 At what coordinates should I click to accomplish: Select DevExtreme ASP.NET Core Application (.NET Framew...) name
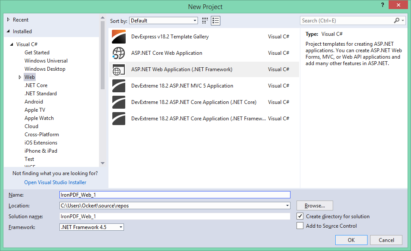coord(198,119)
